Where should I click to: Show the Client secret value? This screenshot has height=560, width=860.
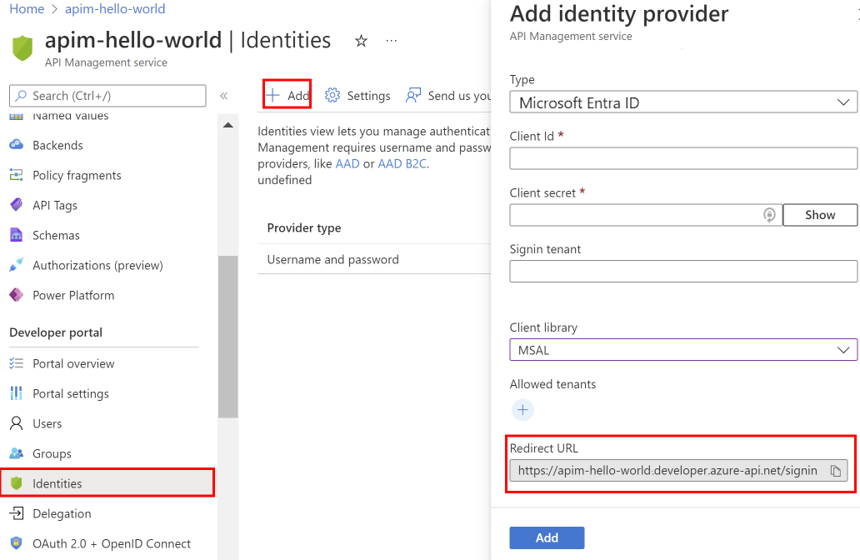(x=819, y=215)
